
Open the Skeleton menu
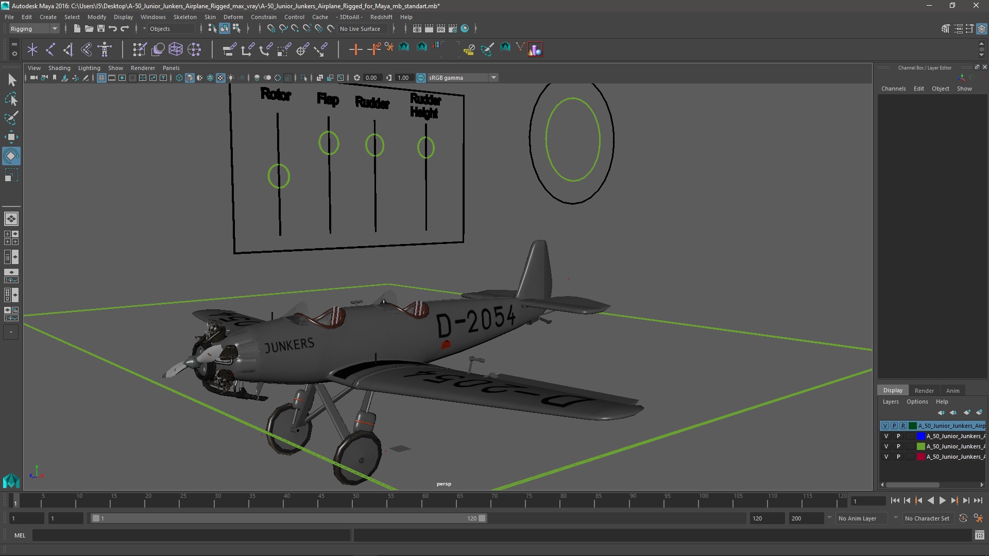click(184, 17)
